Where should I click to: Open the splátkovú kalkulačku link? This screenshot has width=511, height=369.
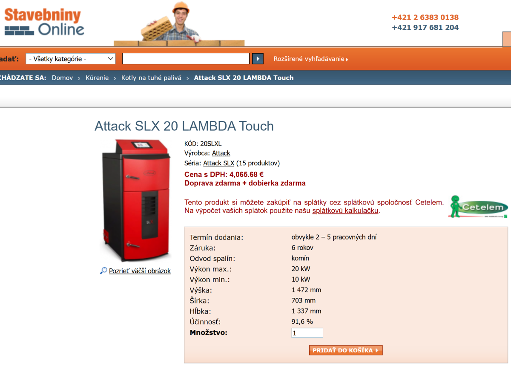coord(345,210)
